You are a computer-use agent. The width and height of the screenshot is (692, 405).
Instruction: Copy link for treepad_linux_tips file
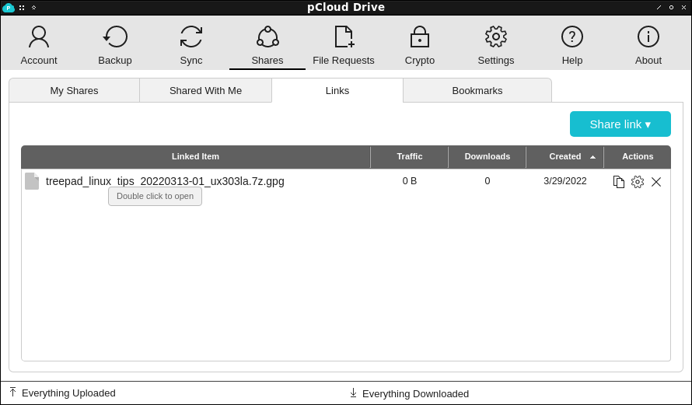point(619,182)
